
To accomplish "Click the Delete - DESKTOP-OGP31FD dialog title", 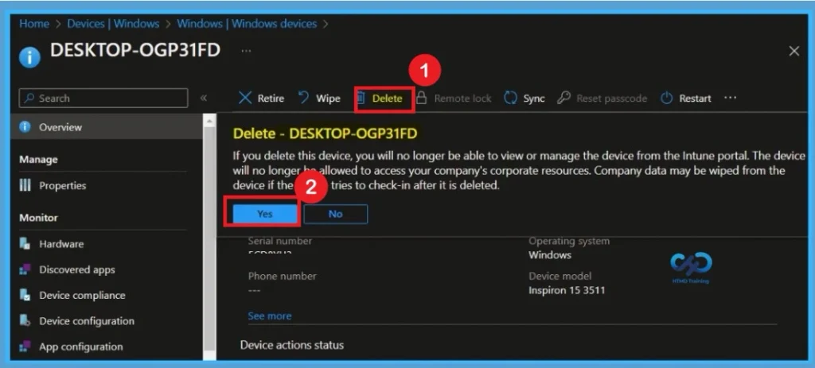I will point(325,134).
